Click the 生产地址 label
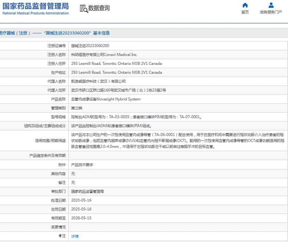This screenshot has width=288, height=242. [58, 73]
